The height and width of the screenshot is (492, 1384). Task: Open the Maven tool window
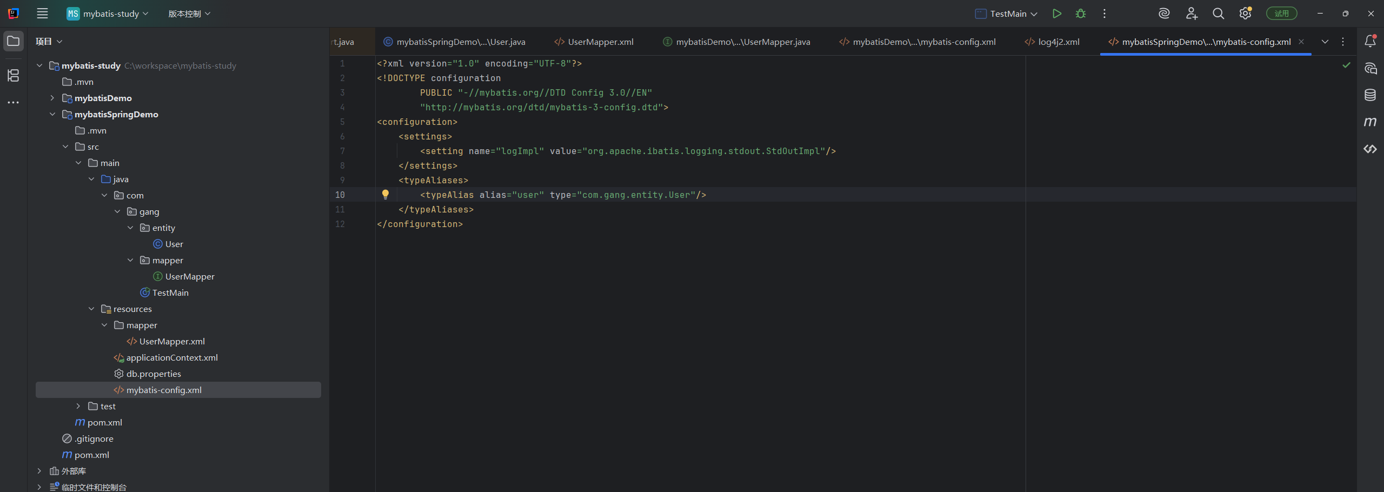1370,122
